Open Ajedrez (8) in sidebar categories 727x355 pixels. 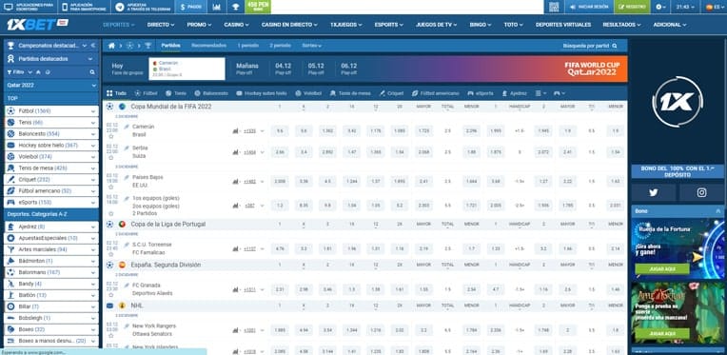[51, 227]
